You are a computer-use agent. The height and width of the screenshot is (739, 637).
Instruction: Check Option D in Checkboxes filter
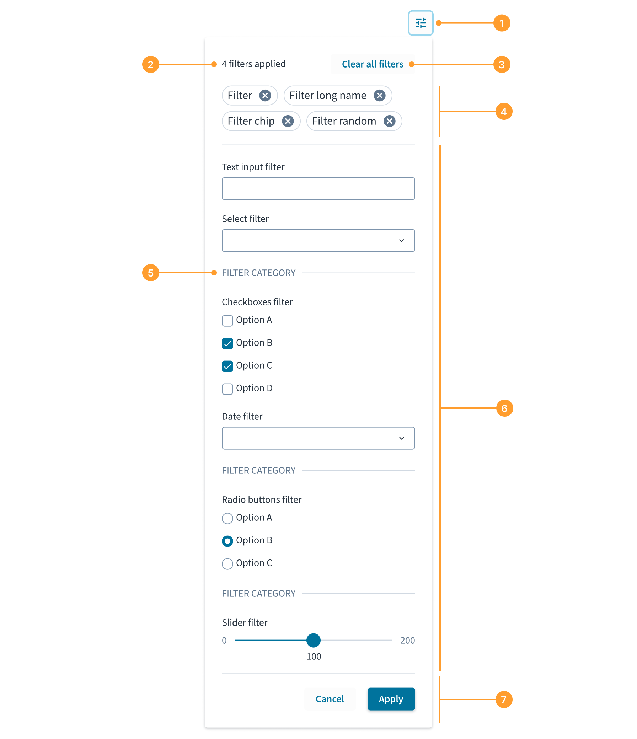pos(227,389)
